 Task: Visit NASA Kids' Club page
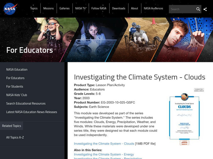17,95
